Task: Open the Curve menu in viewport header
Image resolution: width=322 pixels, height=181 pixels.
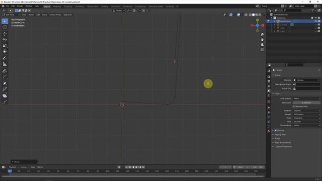Action: [44, 15]
